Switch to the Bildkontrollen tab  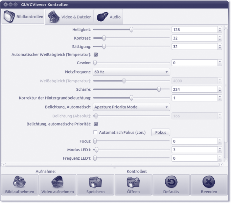pyautogui.click(x=23, y=17)
